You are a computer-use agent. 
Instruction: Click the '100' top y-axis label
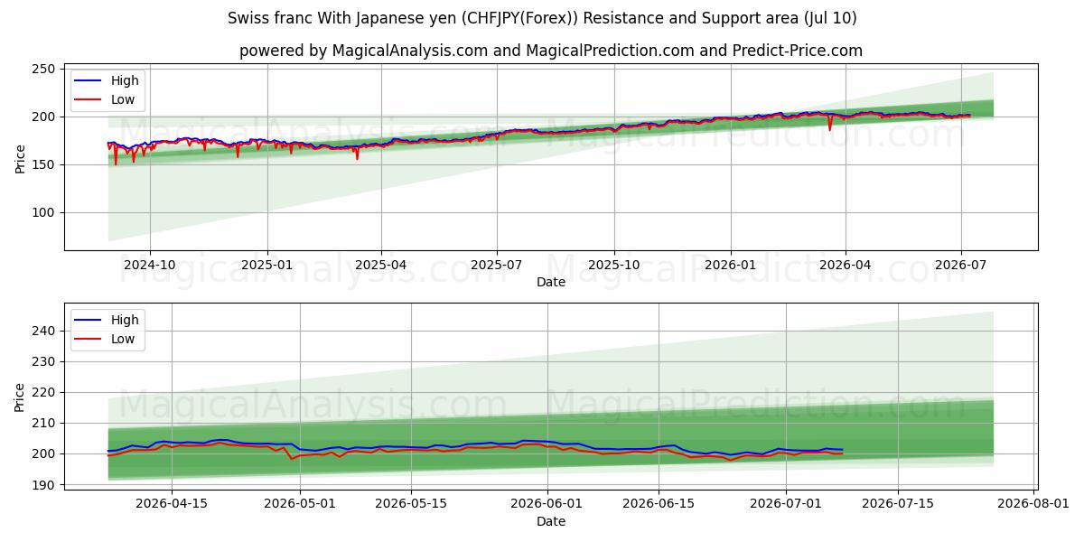coord(45,213)
